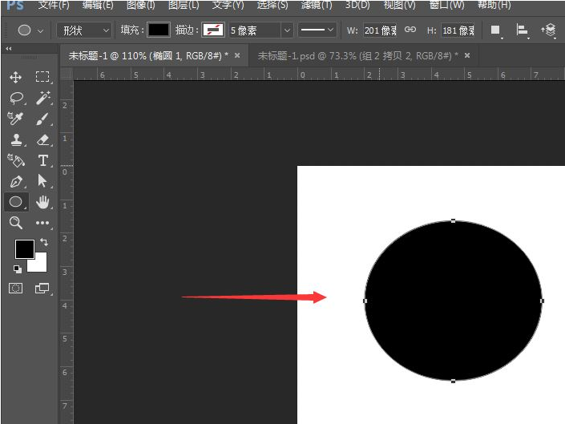Viewport: 565px width, 424px height.
Task: Select the Rectangular Marquee tool
Action: pos(42,77)
